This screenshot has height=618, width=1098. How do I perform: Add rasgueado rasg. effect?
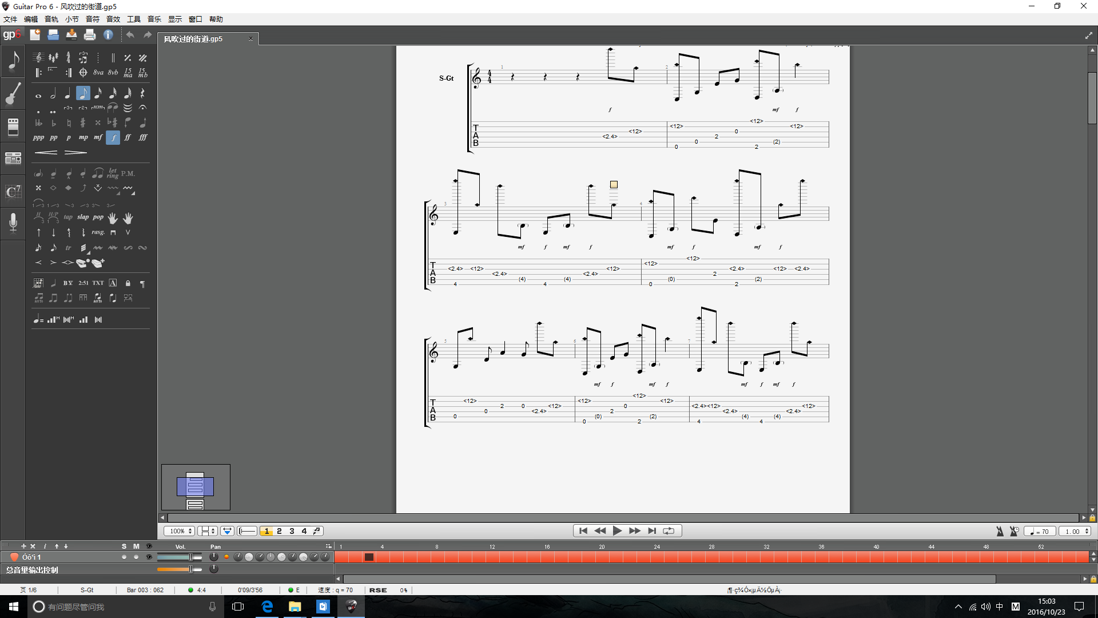tap(98, 232)
